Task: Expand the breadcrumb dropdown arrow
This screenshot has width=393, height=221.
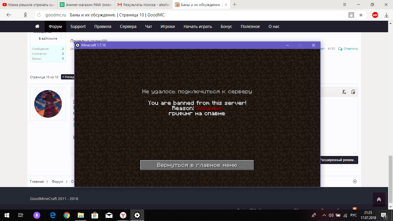Action: tap(355, 181)
